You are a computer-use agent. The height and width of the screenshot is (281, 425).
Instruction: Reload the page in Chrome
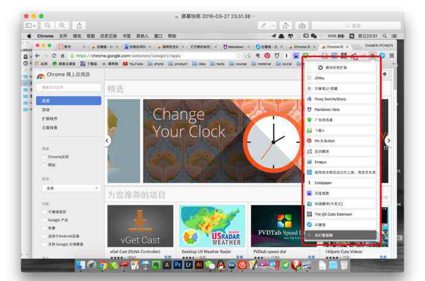pos(54,56)
